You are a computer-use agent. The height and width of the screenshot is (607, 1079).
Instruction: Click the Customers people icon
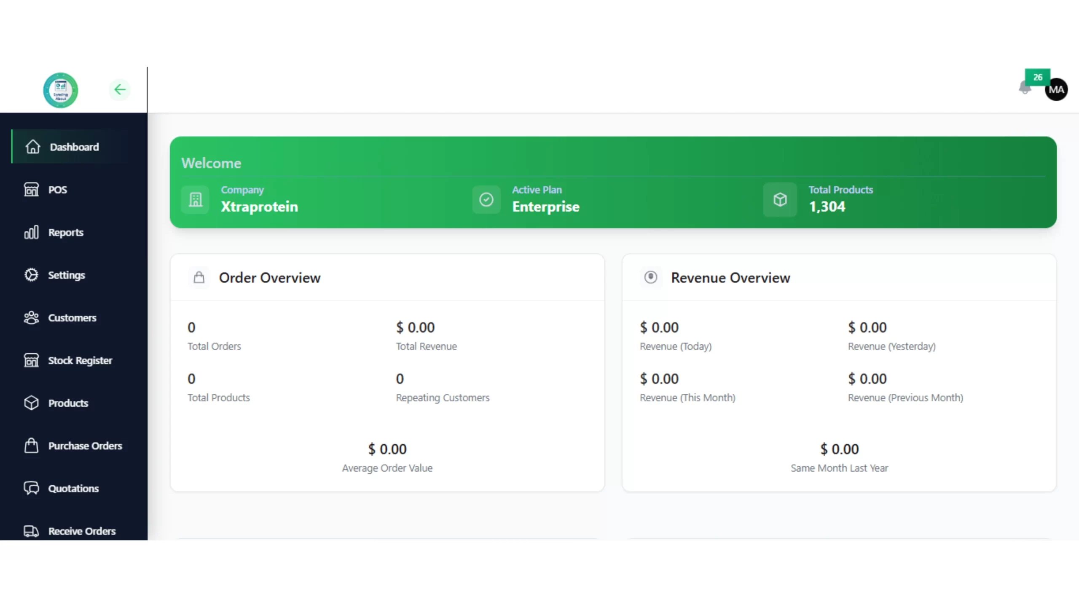31,317
